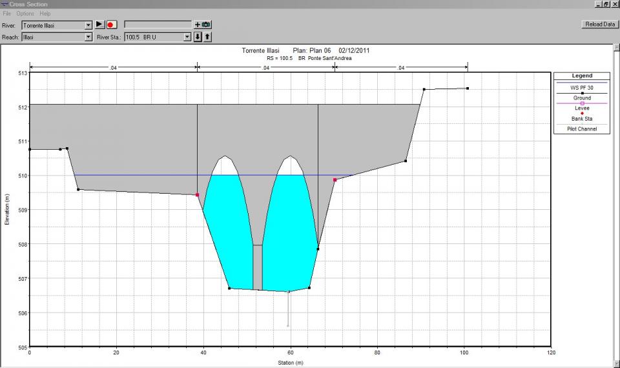Expand the Reach dropdown

click(88, 37)
